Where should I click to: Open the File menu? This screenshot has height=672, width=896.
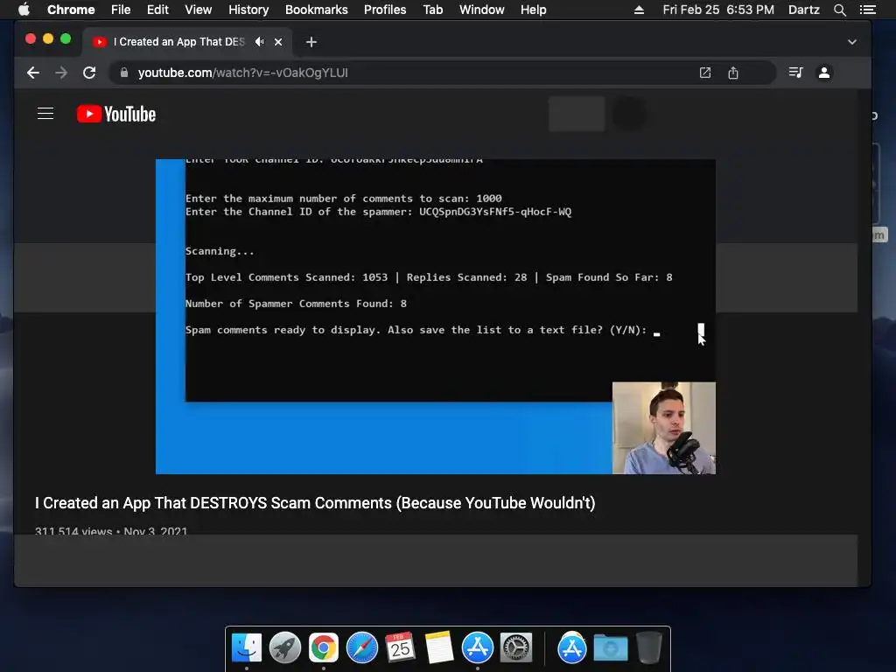(121, 10)
